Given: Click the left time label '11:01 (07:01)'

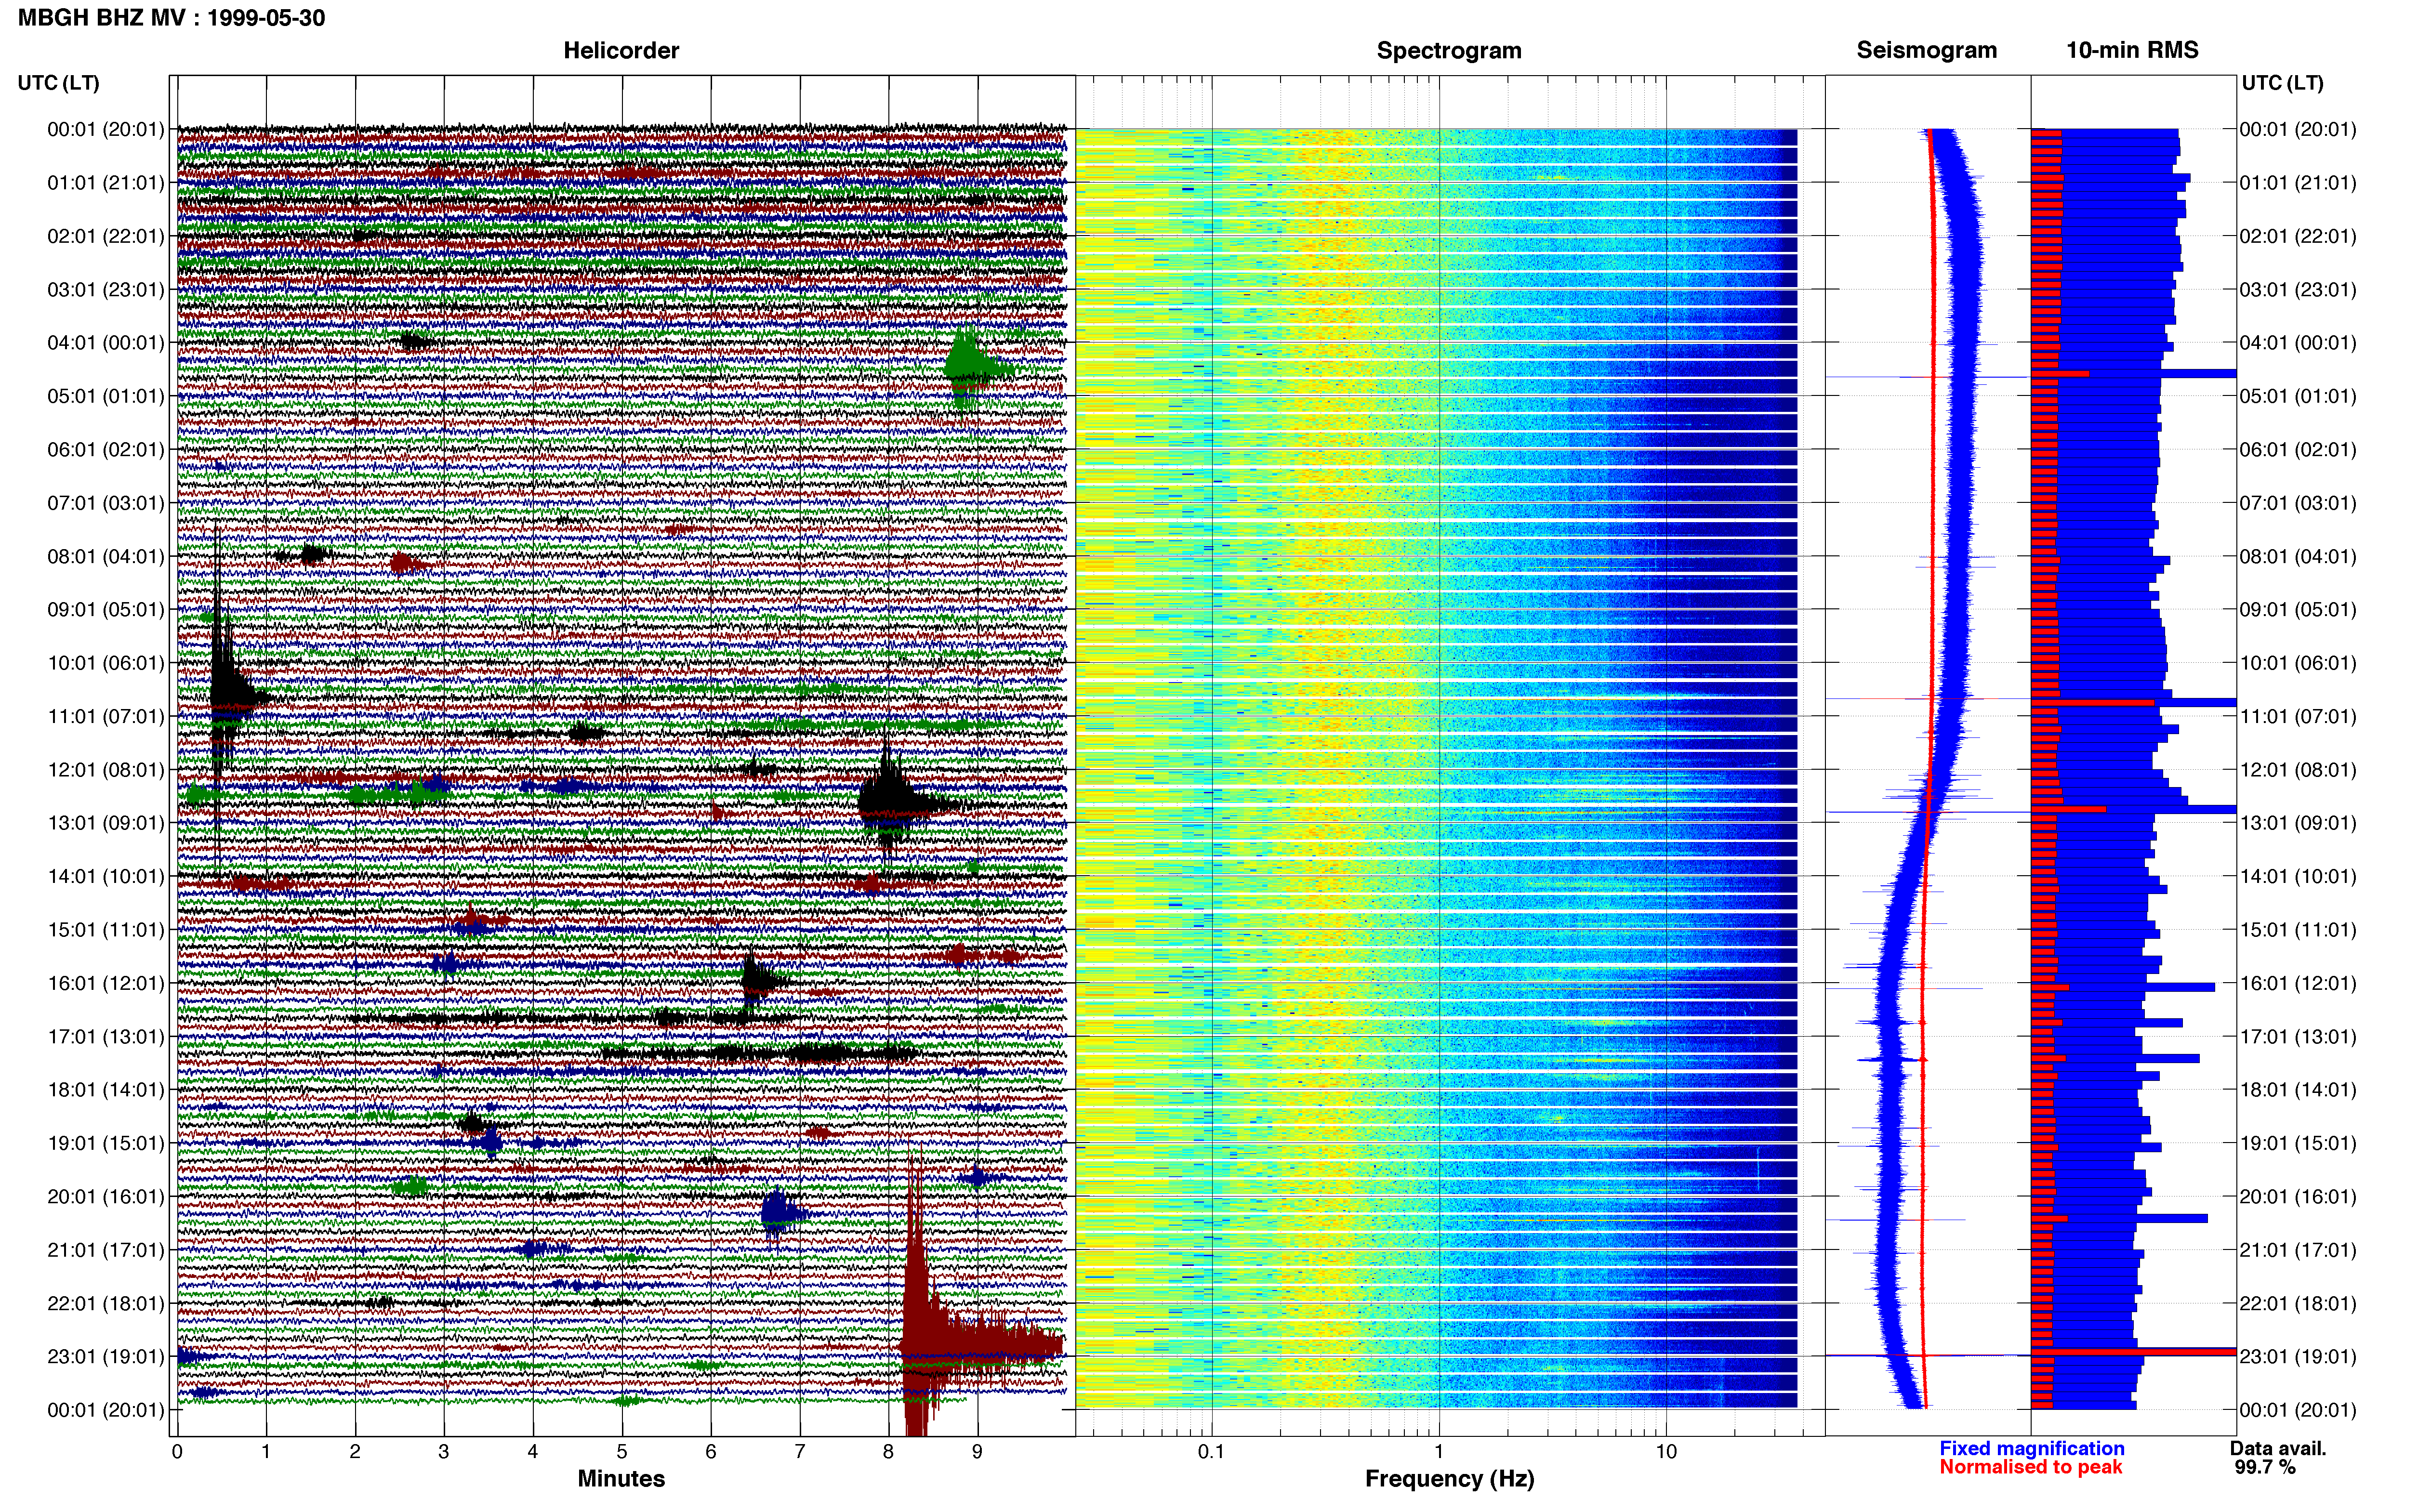Looking at the screenshot, I should pos(106,716).
